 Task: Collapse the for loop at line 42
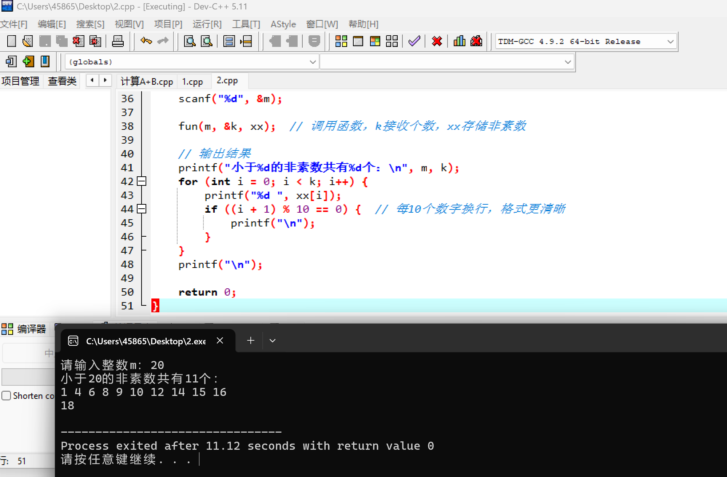pos(142,181)
